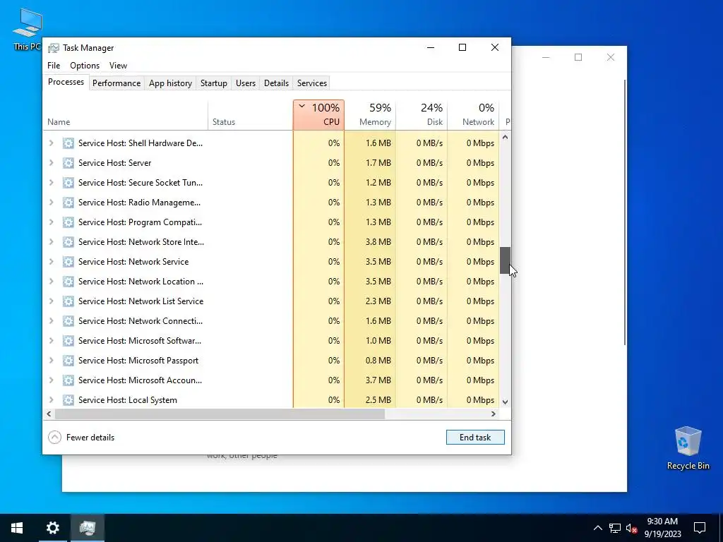This screenshot has height=542, width=723.
Task: Select the This PC desktop icon
Action: [28, 29]
